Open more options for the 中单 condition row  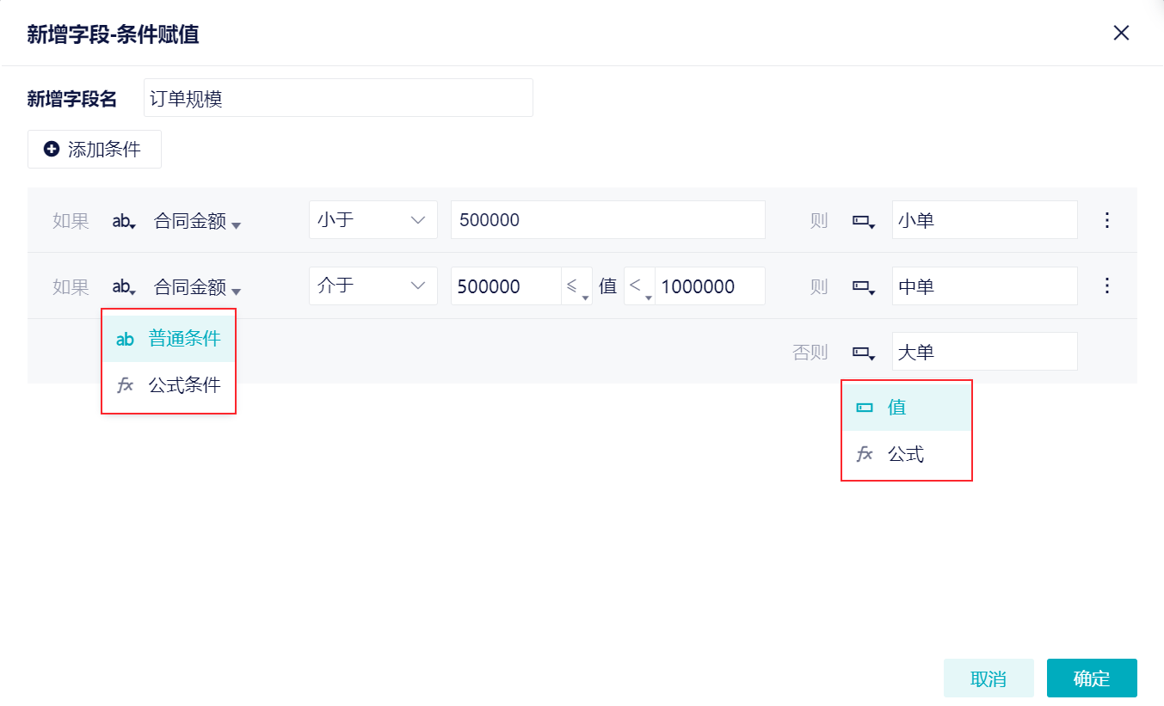pos(1107,285)
